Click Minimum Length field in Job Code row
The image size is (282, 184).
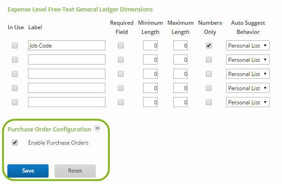point(150,45)
